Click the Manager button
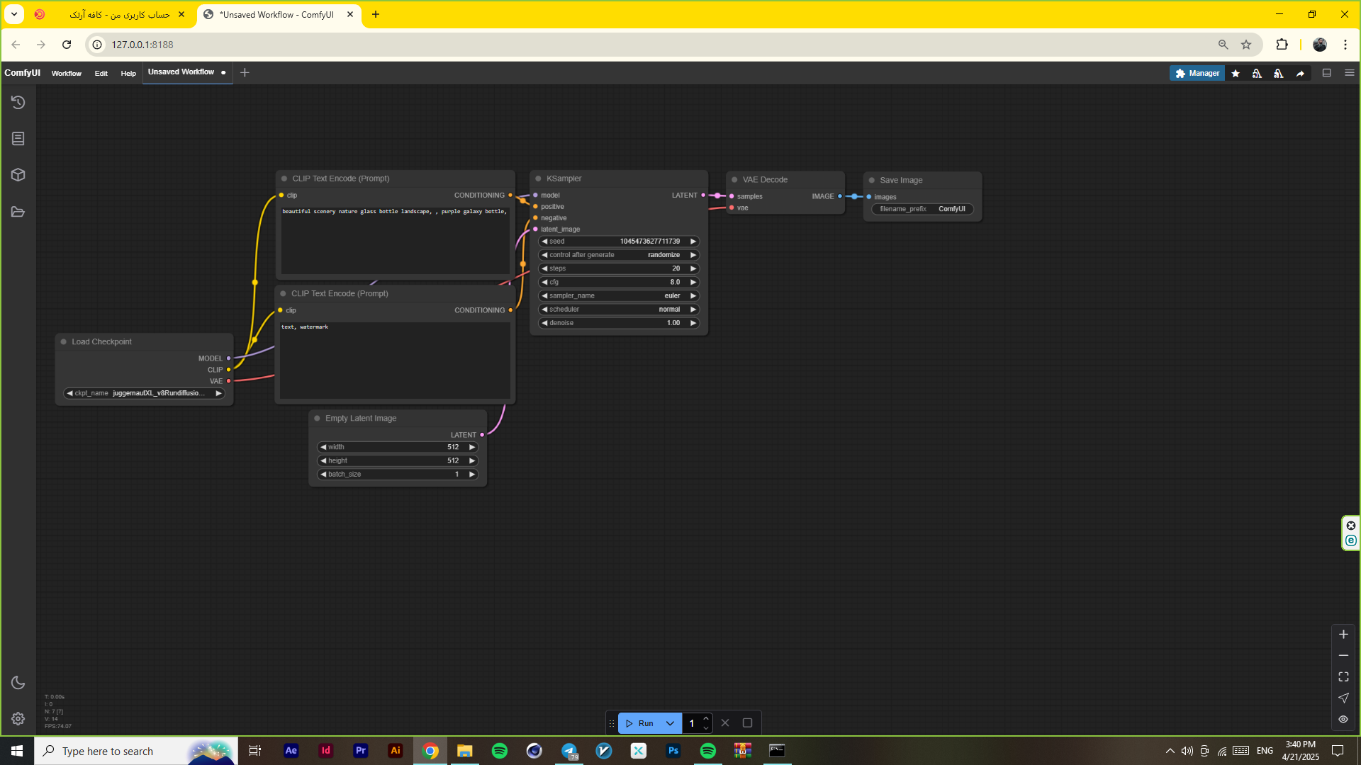1361x765 pixels. click(1197, 74)
